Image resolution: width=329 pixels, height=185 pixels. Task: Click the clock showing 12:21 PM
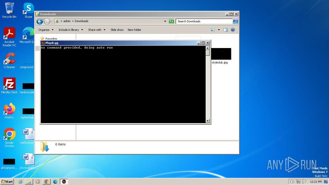[316, 182]
